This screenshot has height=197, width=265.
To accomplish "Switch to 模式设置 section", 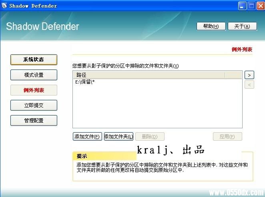I will coord(34,75).
